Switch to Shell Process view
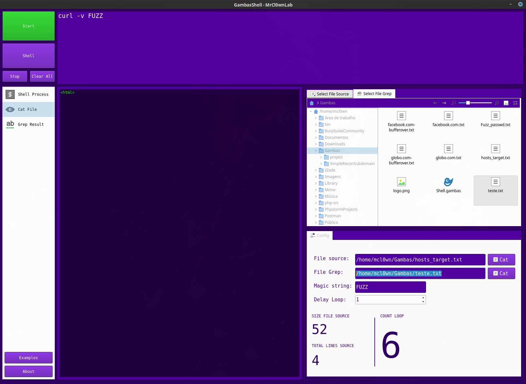 coord(29,94)
